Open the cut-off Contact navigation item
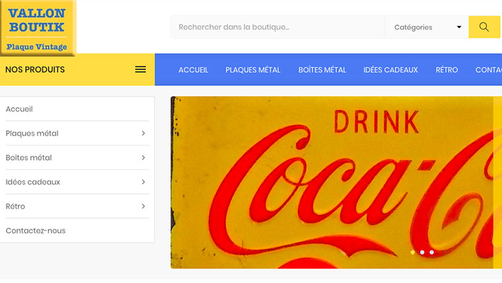The height and width of the screenshot is (283, 502). click(x=489, y=70)
